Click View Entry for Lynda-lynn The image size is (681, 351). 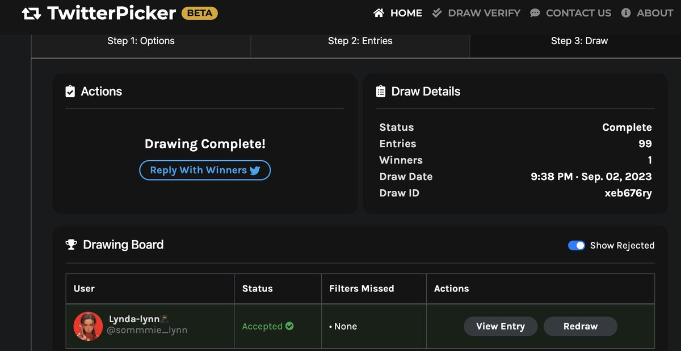tap(500, 326)
